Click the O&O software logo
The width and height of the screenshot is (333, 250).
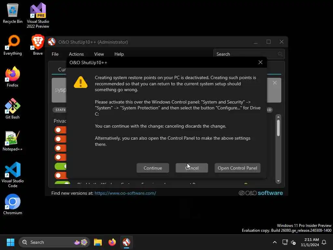[x=261, y=193]
